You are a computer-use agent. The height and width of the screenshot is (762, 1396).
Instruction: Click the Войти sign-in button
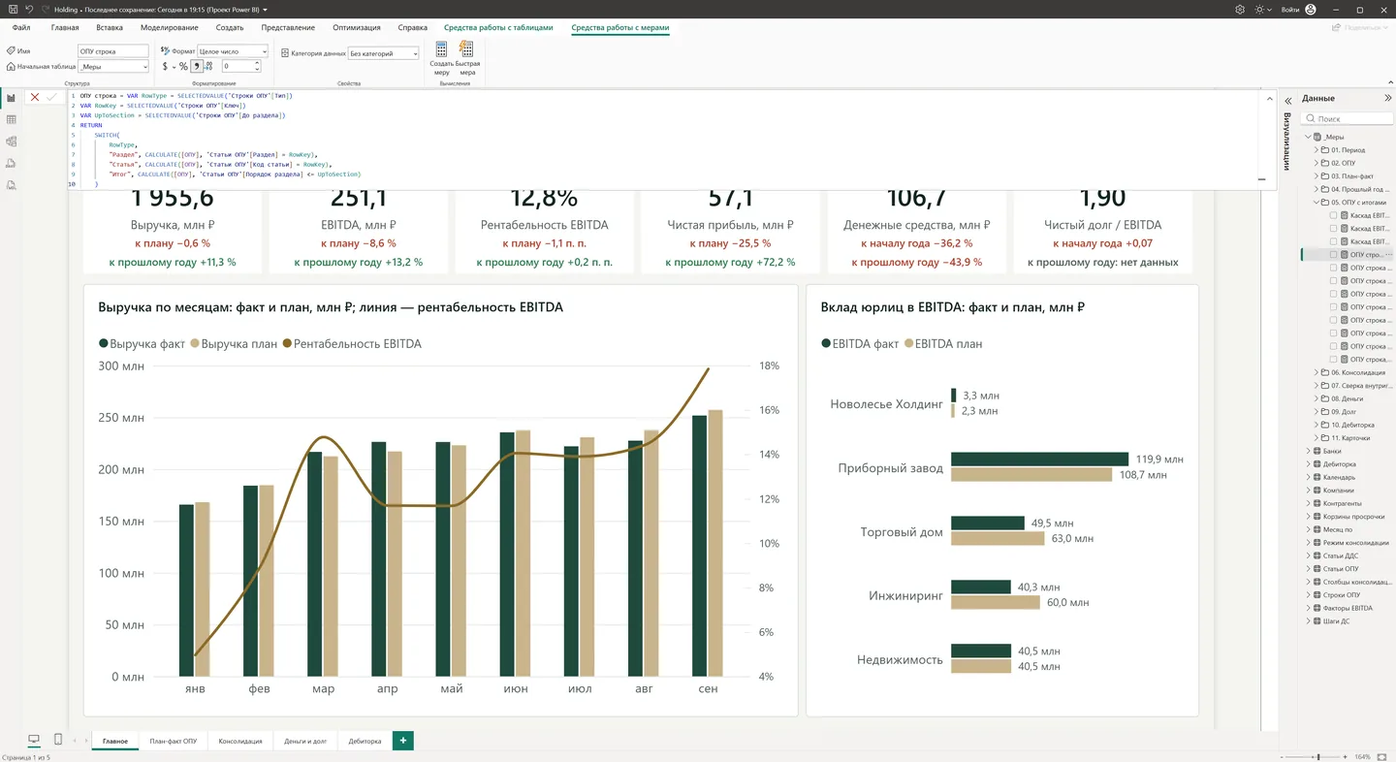(x=1298, y=9)
